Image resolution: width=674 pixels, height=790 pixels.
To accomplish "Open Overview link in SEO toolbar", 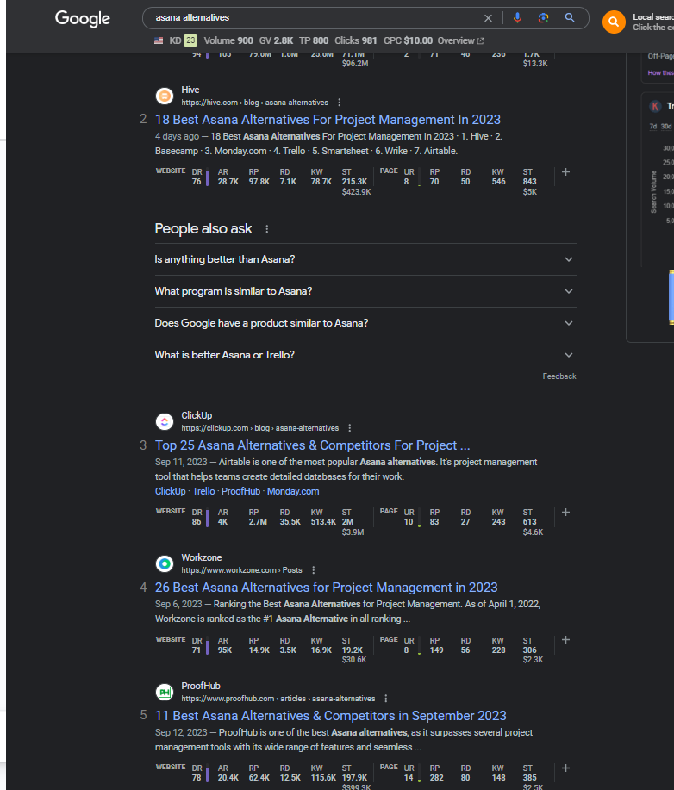I will 460,40.
